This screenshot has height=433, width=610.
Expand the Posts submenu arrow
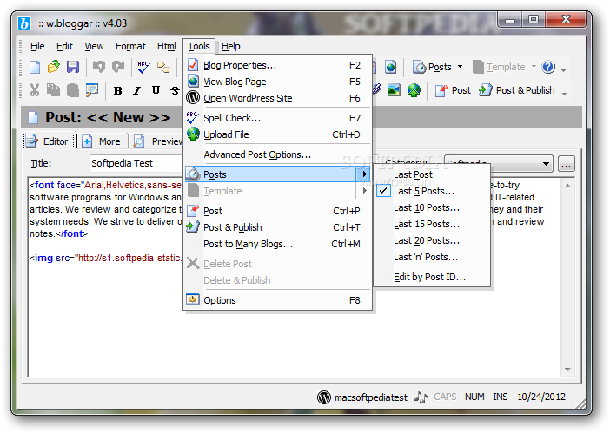pos(364,174)
